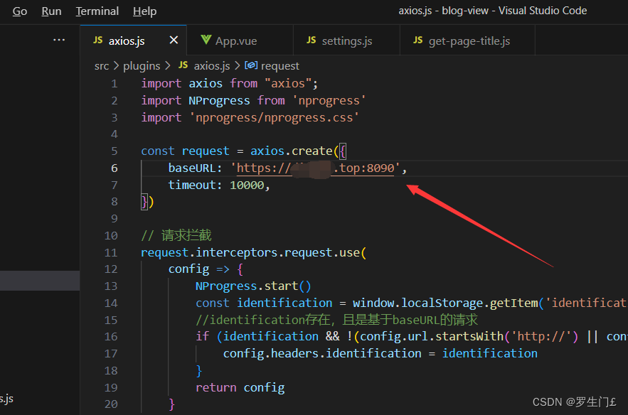
Task: Open the sidebar more actions ellipsis
Action: (x=59, y=40)
